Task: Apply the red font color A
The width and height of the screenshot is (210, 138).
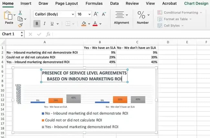Action: [95, 24]
